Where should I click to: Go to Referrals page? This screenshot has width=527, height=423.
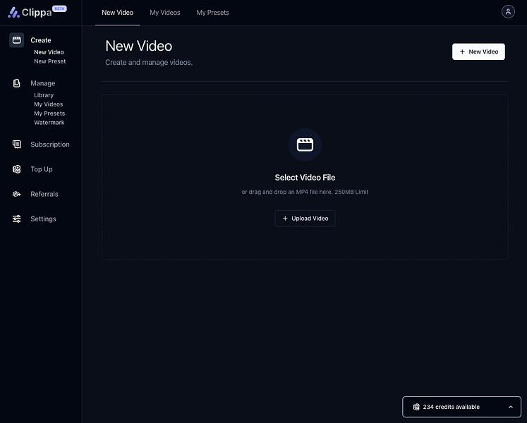tap(44, 194)
